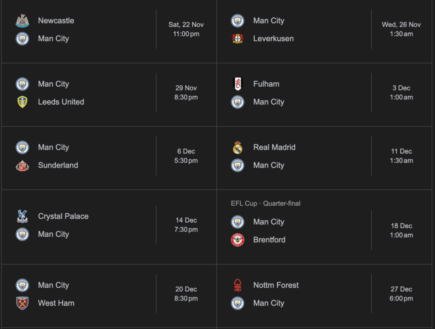
Task: Click the Nottm Forest tree crest
Action: (237, 285)
